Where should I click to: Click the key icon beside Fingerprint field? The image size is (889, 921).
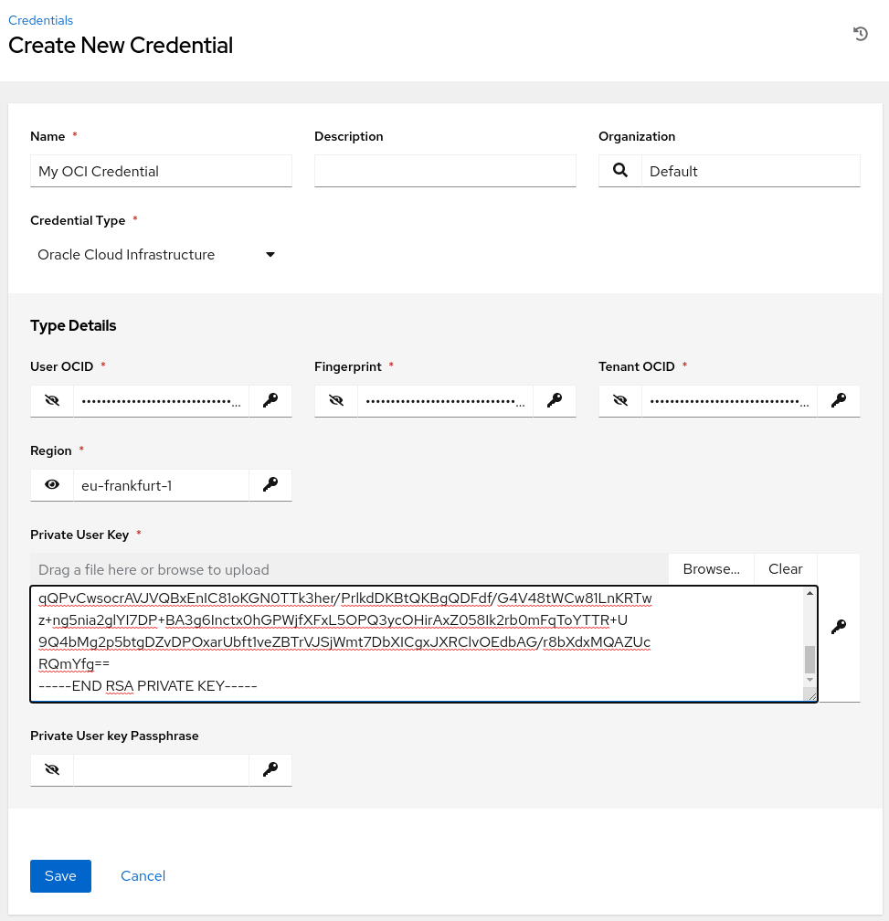click(x=554, y=400)
